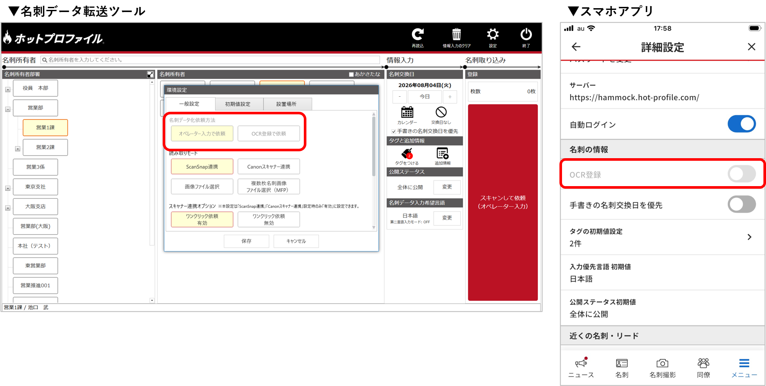Viewport: 766px width, 386px height.
Task: Select ScanSnap連携 reading mode
Action: click(x=202, y=167)
